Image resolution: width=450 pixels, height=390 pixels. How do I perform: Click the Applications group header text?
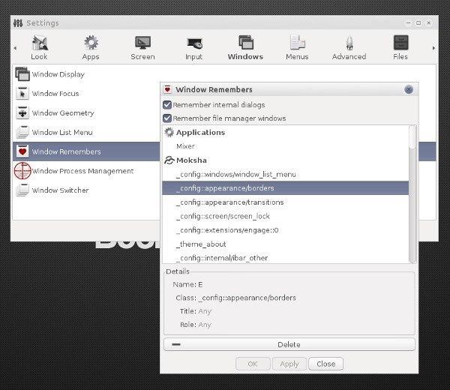[x=200, y=133]
